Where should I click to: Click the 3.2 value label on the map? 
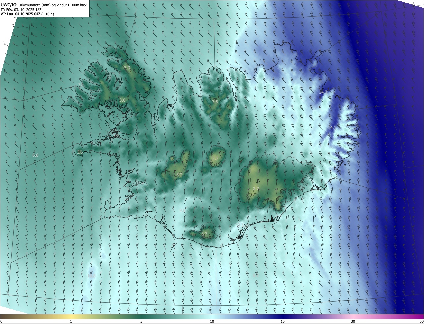point(179,175)
